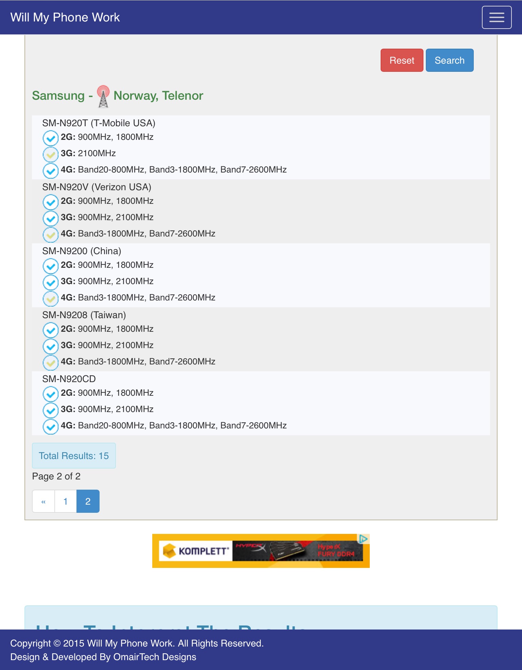
Task: Click the SM-N9200 2G blue check icon
Action: click(x=51, y=266)
